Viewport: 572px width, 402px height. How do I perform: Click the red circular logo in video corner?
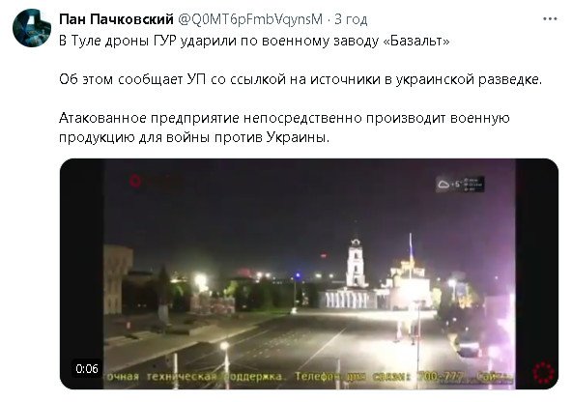[543, 372]
